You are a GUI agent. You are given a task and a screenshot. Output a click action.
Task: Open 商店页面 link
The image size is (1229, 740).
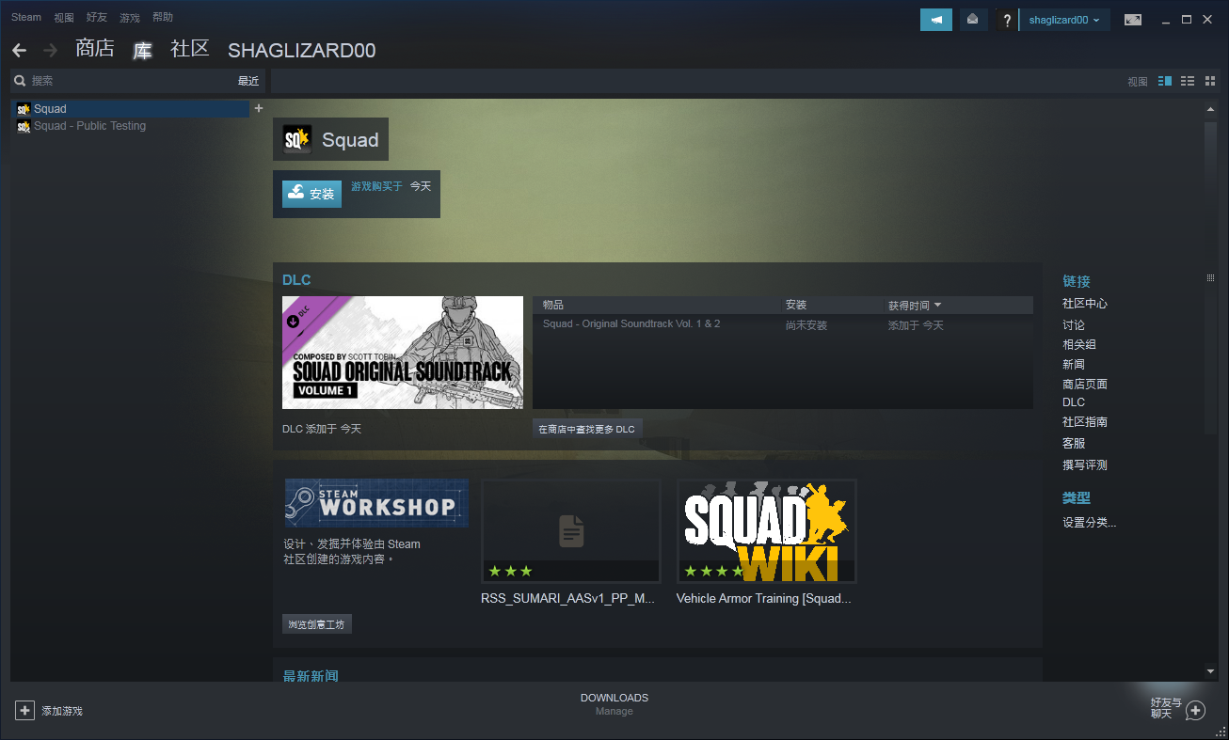tap(1085, 384)
